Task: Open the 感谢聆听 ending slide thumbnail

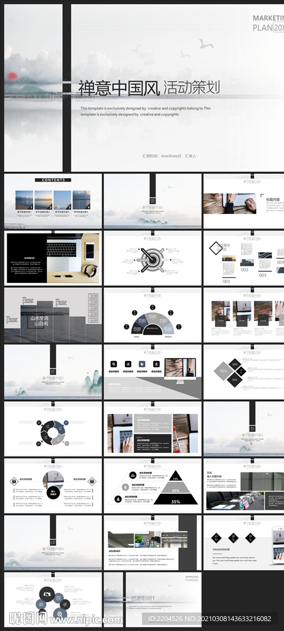Action: click(152, 600)
